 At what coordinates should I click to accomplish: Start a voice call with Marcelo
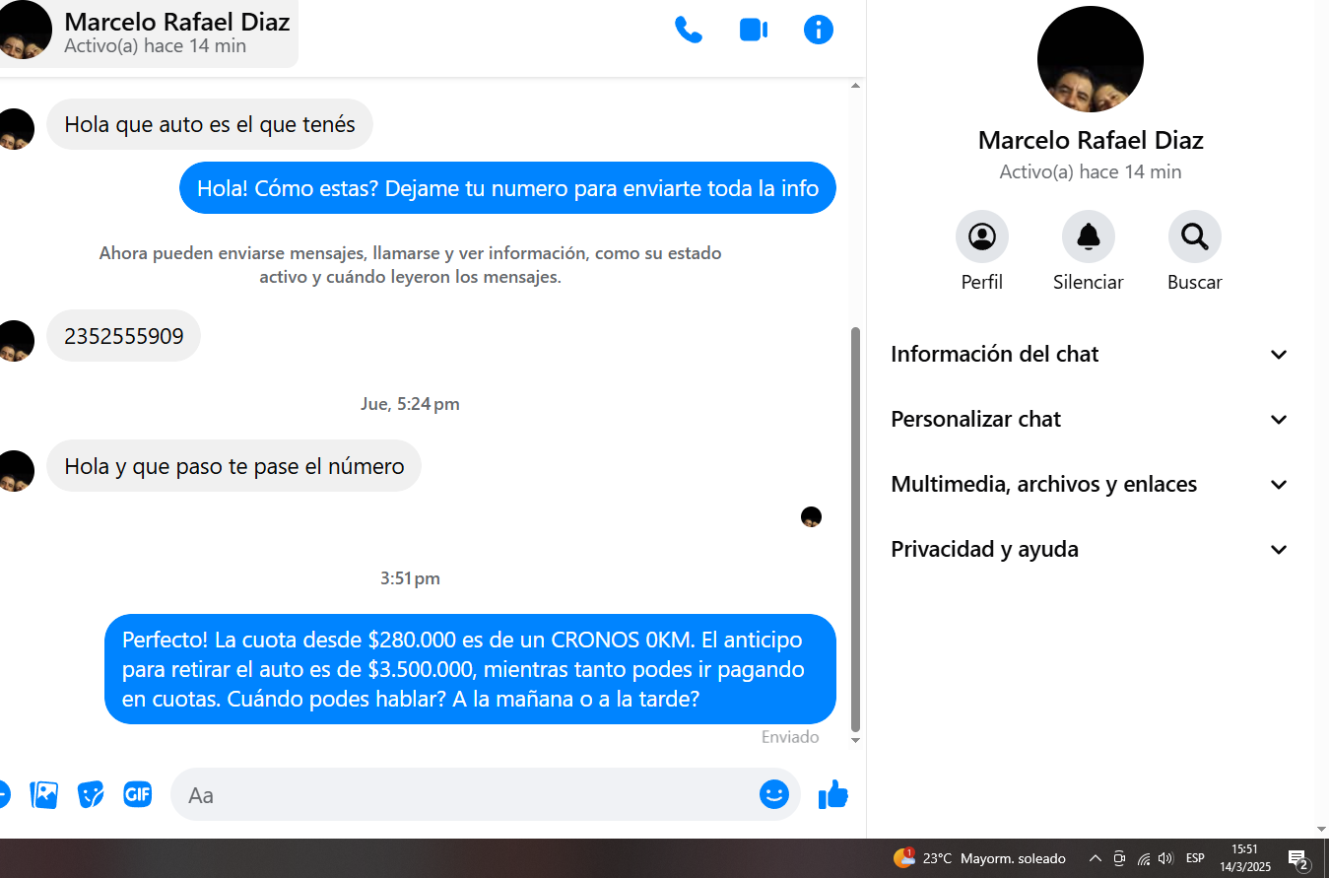coord(688,30)
